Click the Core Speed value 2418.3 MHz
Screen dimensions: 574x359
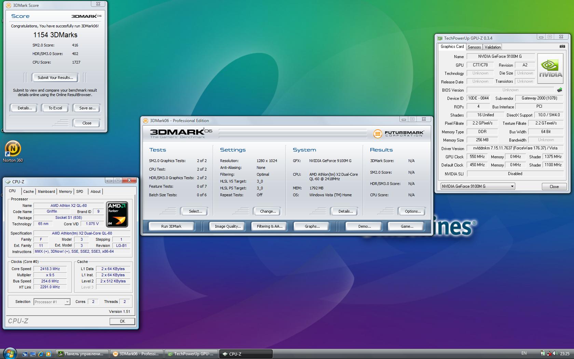tap(50, 269)
